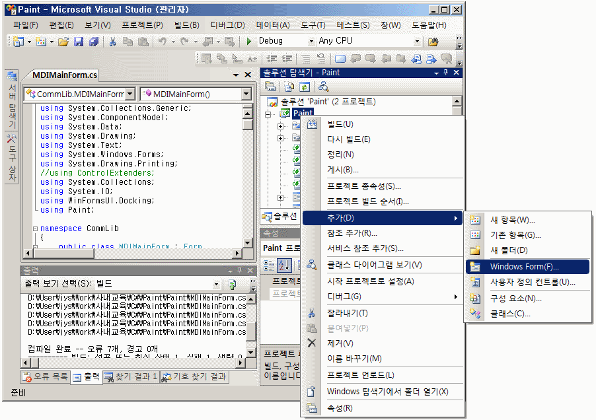Open the 파일(F) menu

tap(26, 25)
